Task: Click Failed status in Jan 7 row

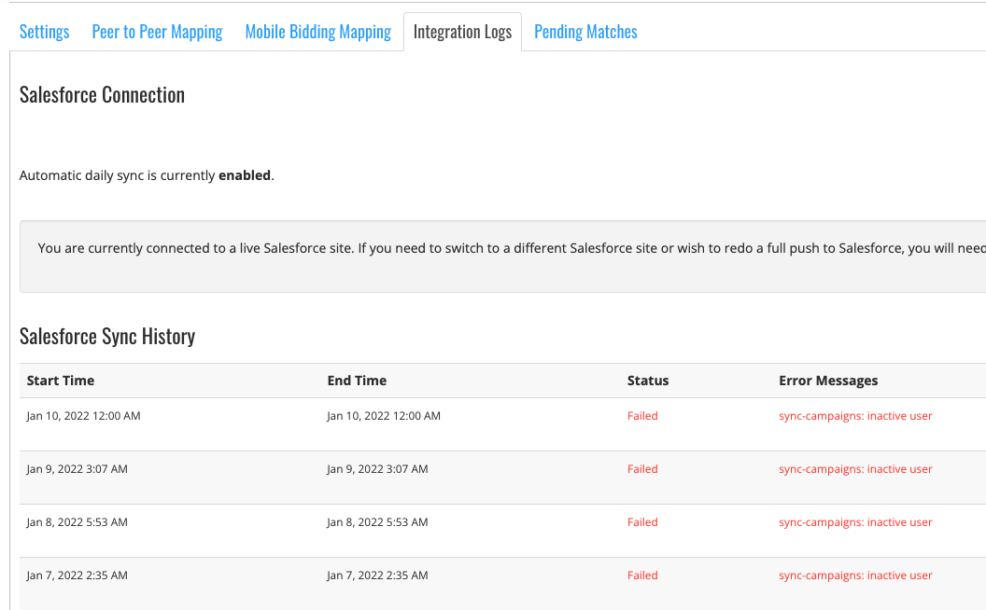Action: coord(642,575)
